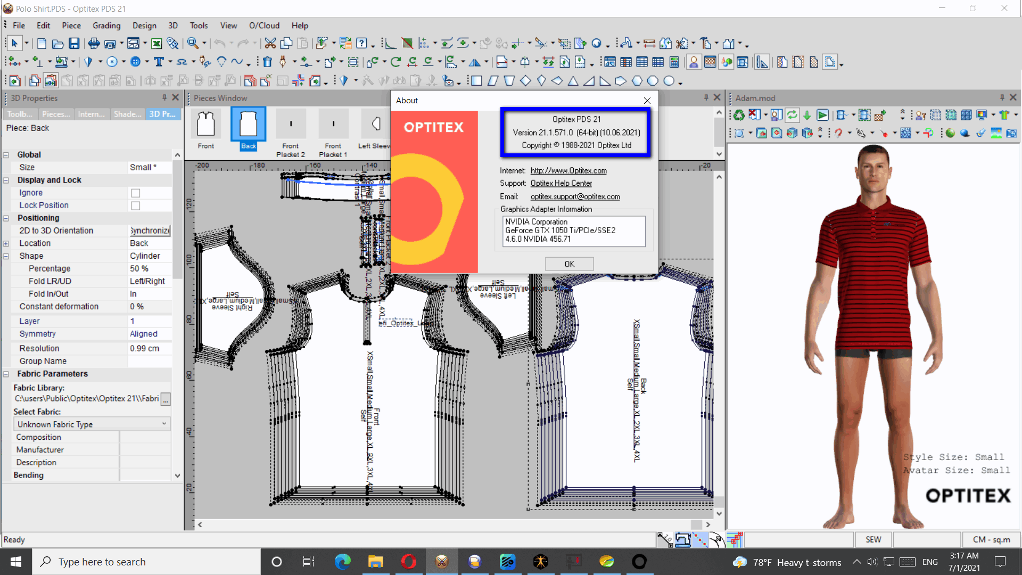Click the camera snapshot icon in 3D toolbar
Image resolution: width=1022 pixels, height=575 pixels.
click(1011, 133)
